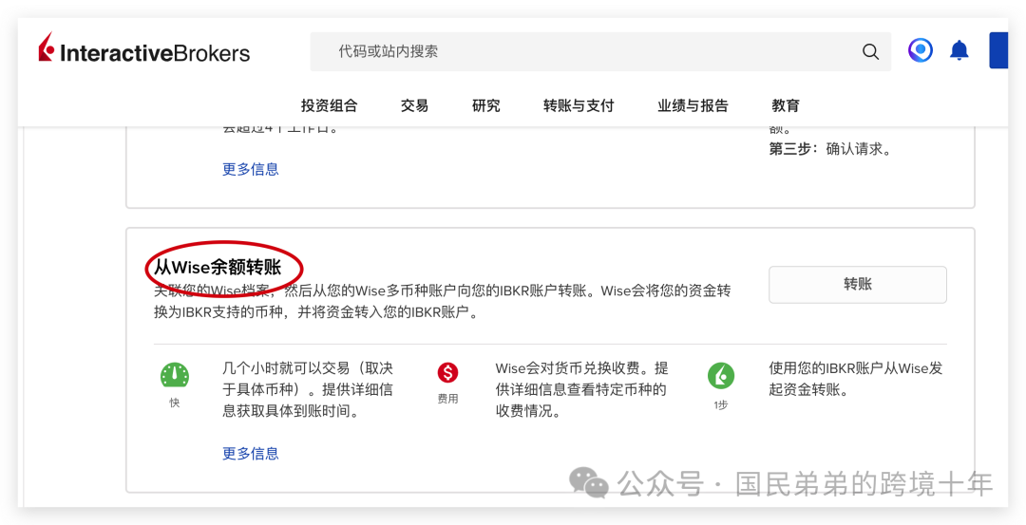Click the search magnifier icon
The image size is (1026, 525).
pyautogui.click(x=870, y=51)
